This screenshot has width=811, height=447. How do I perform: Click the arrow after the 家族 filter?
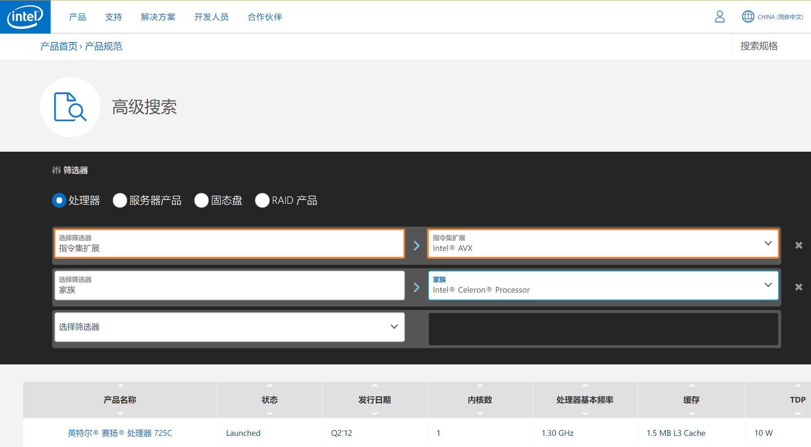click(x=417, y=287)
